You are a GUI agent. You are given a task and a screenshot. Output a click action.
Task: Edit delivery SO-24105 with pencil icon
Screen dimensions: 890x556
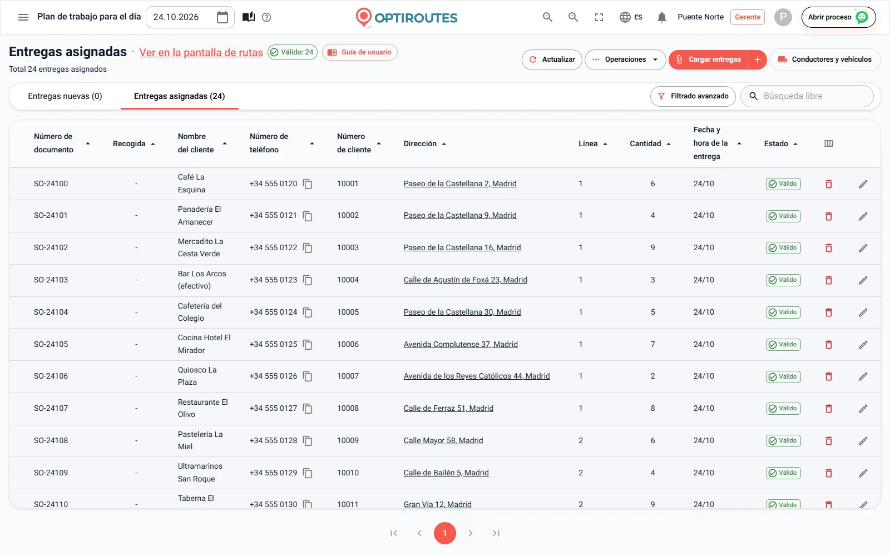(x=863, y=345)
